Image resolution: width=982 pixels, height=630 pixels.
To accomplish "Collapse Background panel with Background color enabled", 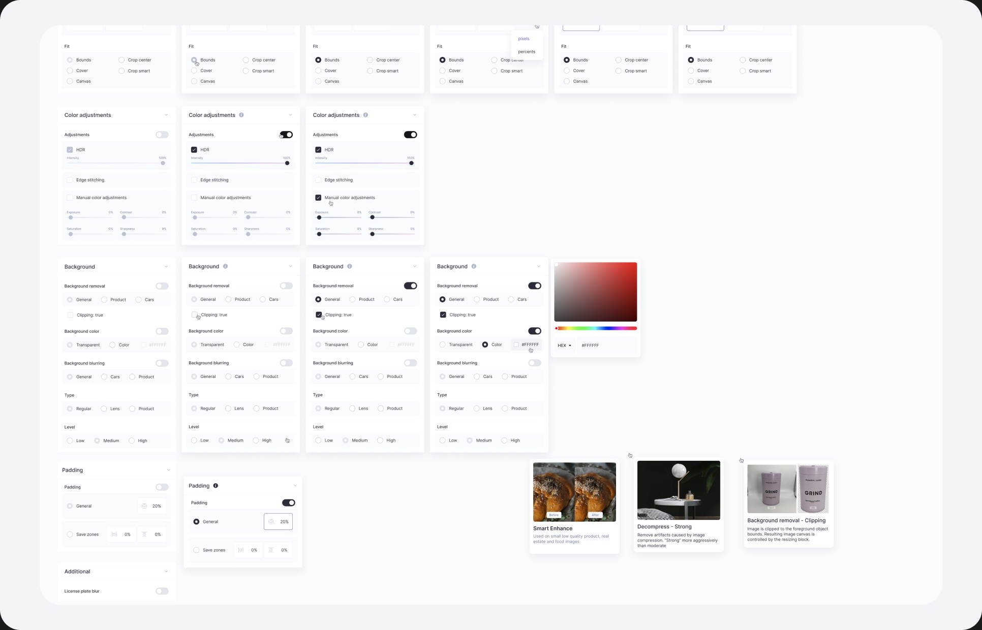I will (539, 267).
